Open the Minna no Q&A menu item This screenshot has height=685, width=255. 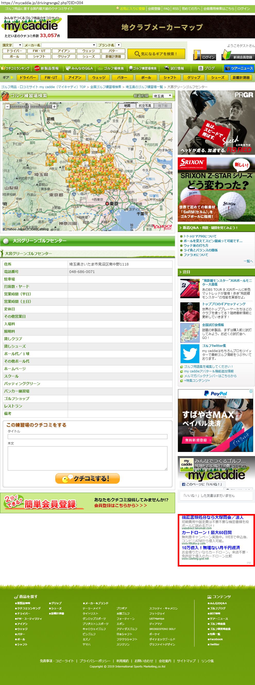79,68
